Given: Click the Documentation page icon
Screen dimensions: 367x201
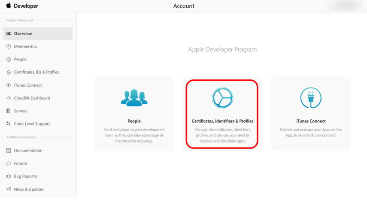Looking at the screenshot, I should point(9,150).
